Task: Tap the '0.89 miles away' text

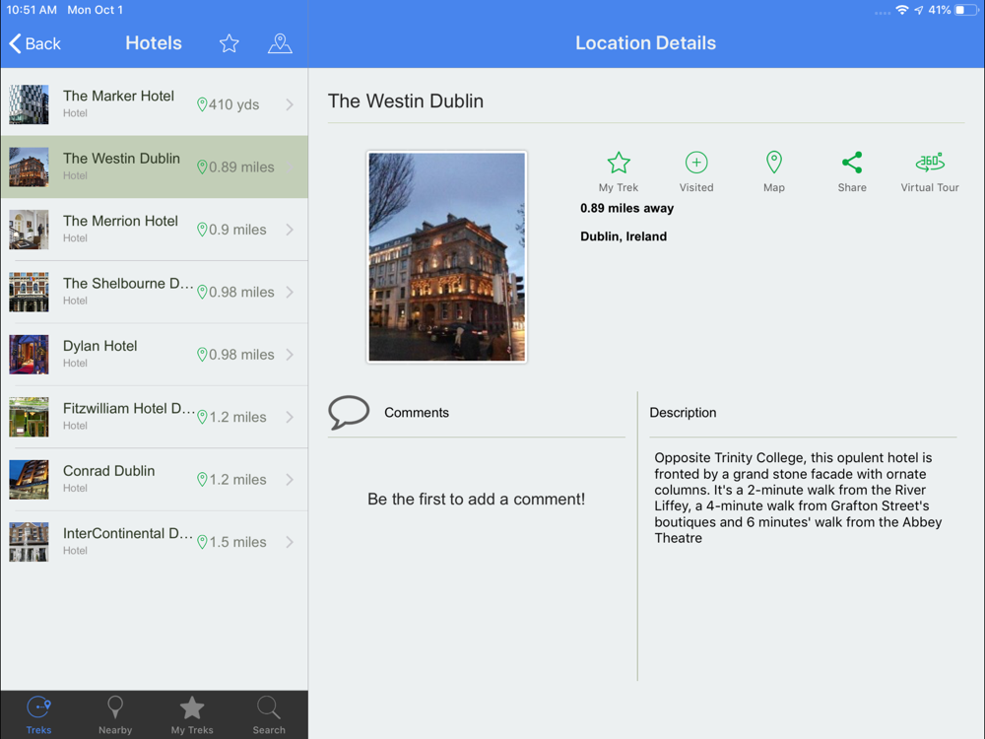Action: [x=626, y=208]
